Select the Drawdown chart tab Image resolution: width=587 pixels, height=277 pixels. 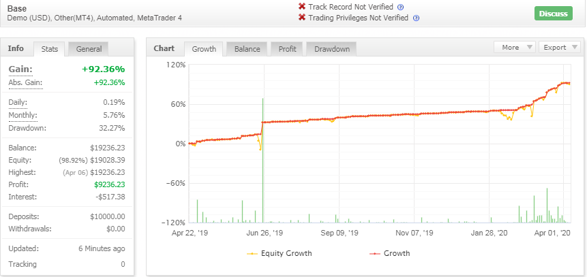click(332, 49)
